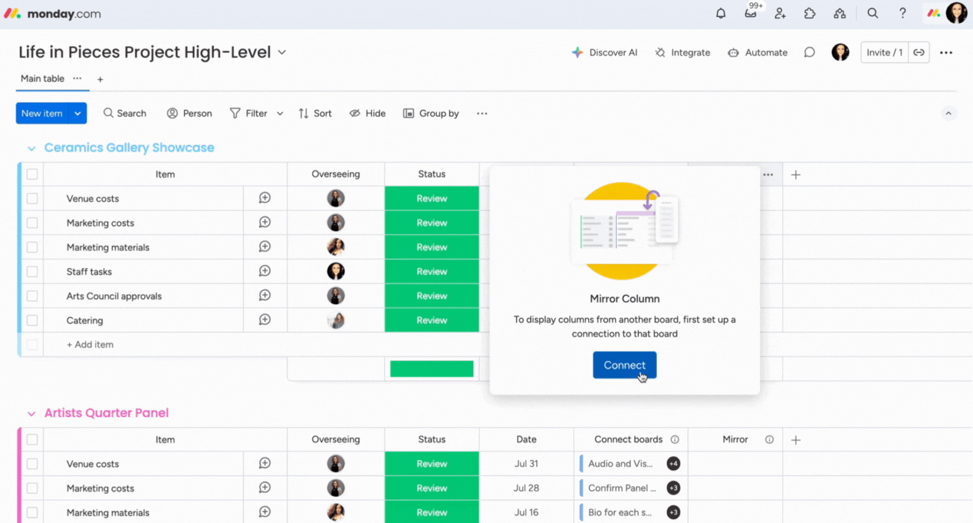Viewport: 973px width, 523px height.
Task: Open the Filter options dropdown arrow
Action: coord(280,113)
